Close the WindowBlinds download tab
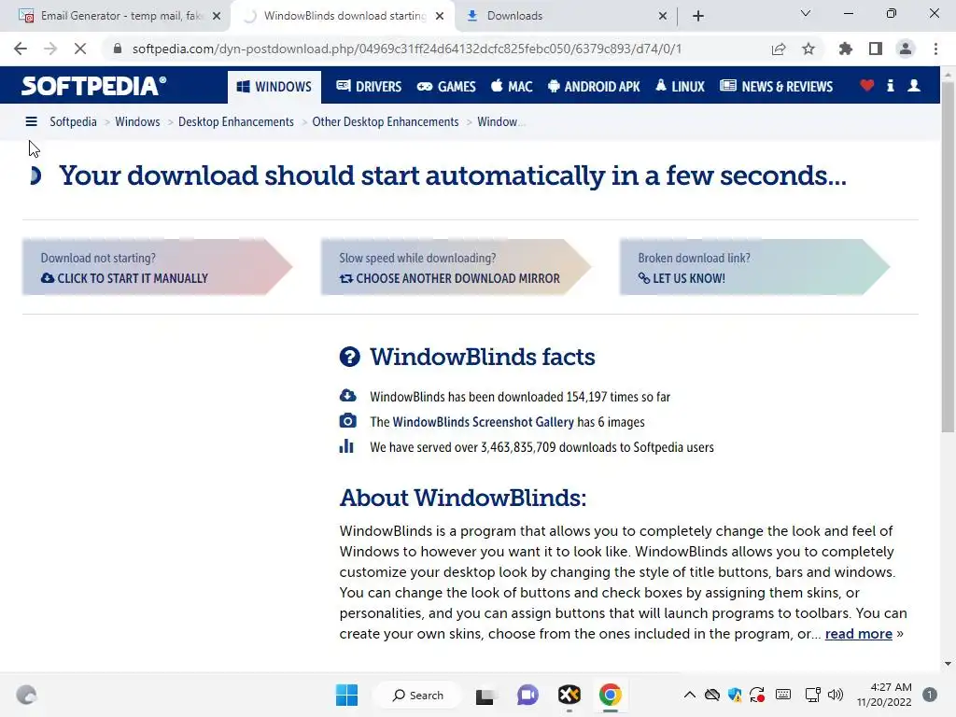The image size is (956, 717). [x=440, y=16]
